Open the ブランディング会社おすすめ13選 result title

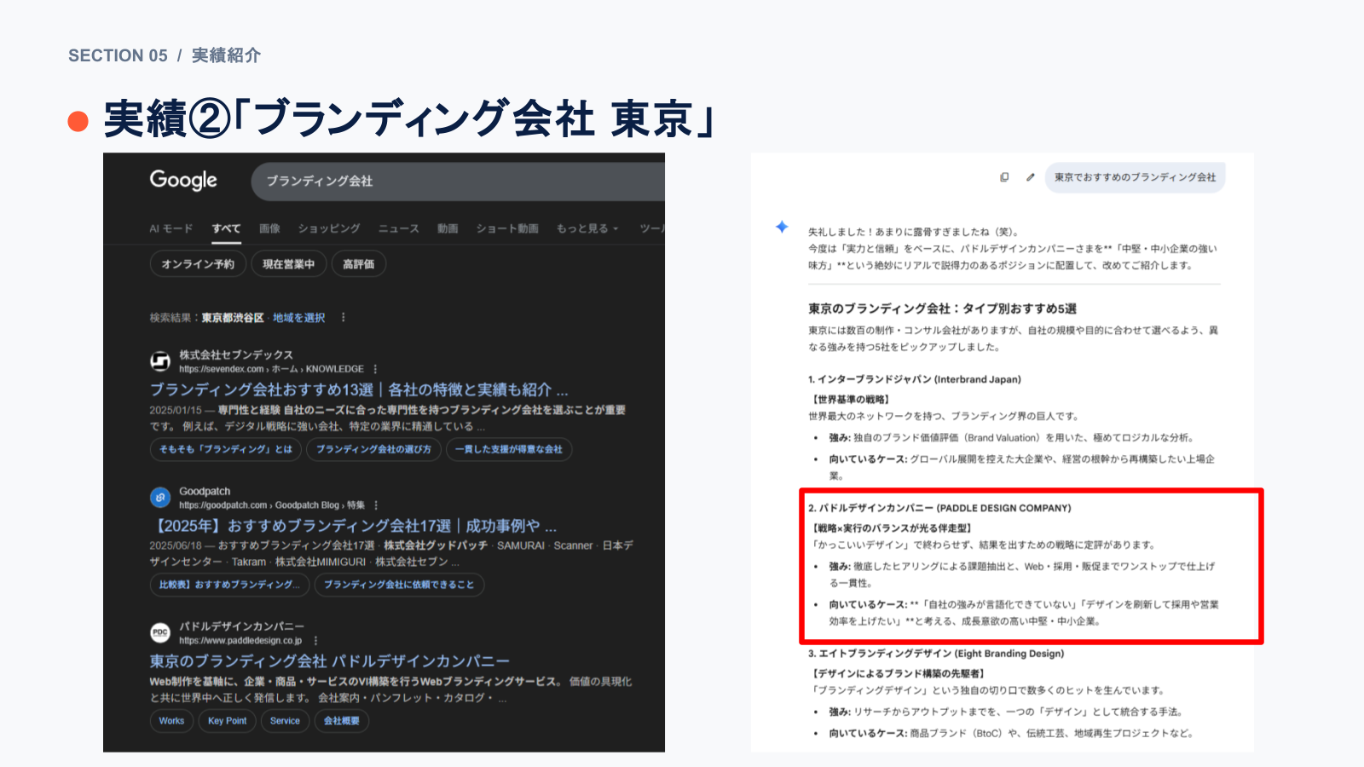tap(359, 389)
